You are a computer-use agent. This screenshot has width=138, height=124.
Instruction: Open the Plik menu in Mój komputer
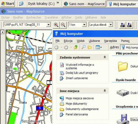pos(58,41)
